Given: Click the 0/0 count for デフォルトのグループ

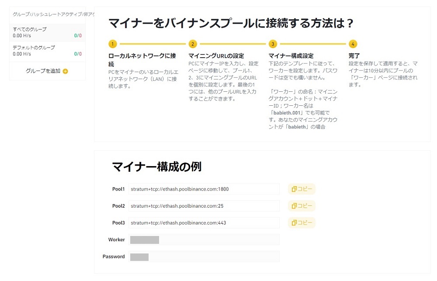Looking at the screenshot, I should click(x=78, y=54).
